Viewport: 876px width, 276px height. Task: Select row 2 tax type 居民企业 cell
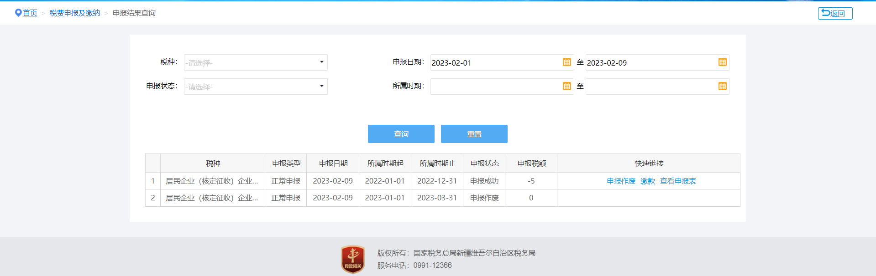[213, 198]
